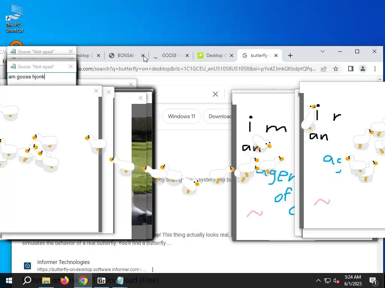
Task: Open network status tray icon
Action: click(327, 280)
